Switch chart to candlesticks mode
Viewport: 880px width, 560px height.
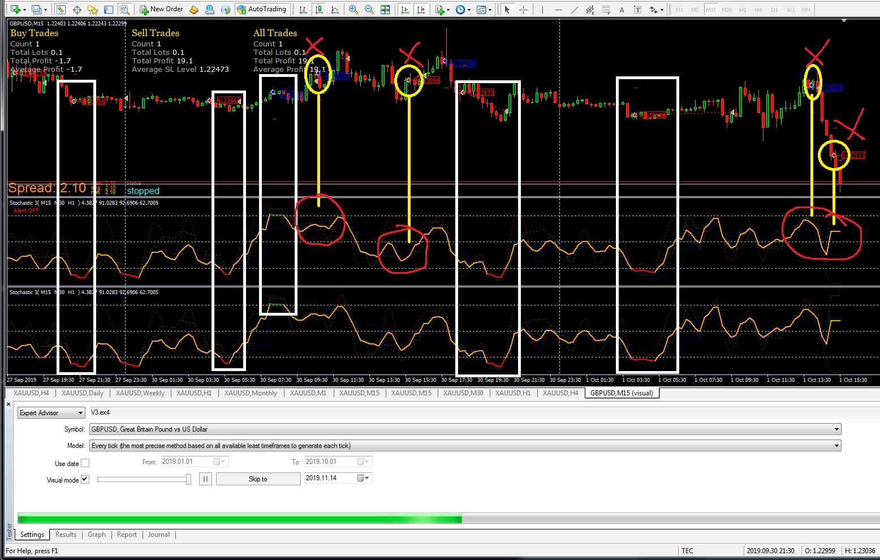pos(320,10)
